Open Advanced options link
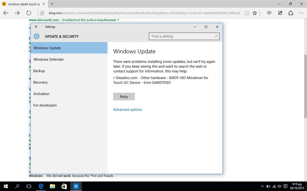 point(127,110)
